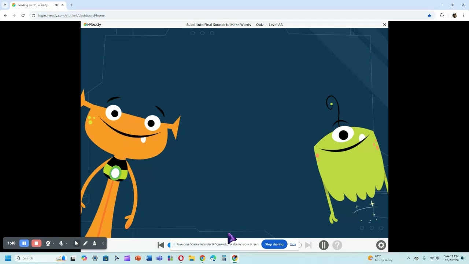Open PowerPoint from the taskbar
469x264 pixels.
(x=138, y=258)
